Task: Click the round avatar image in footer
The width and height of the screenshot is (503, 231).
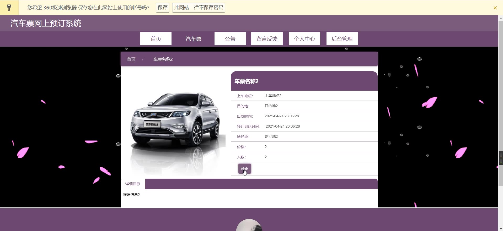Action: click(249, 225)
